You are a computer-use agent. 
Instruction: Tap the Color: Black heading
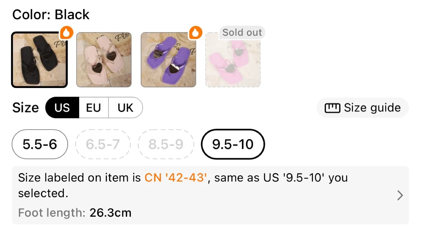click(51, 15)
